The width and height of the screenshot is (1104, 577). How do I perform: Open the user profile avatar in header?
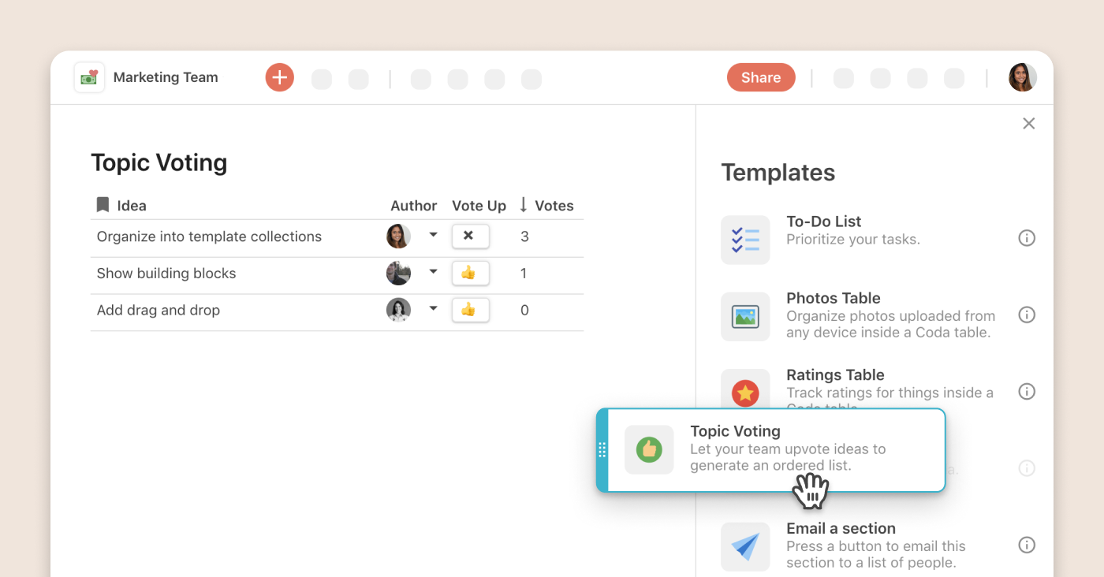point(1022,77)
